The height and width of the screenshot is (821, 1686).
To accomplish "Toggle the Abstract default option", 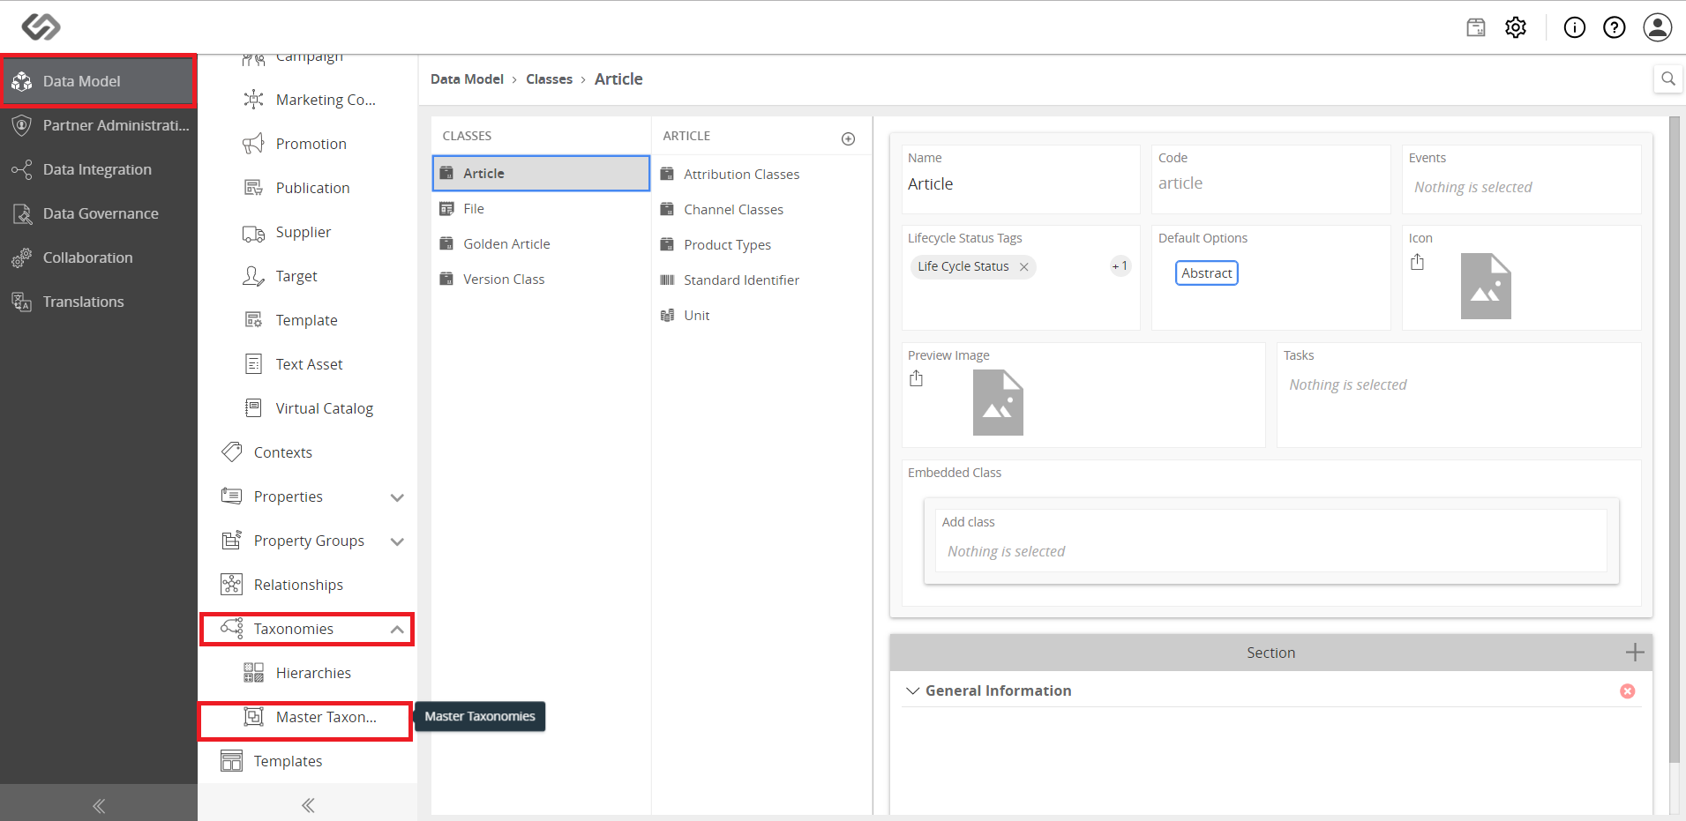I will click(x=1206, y=273).
